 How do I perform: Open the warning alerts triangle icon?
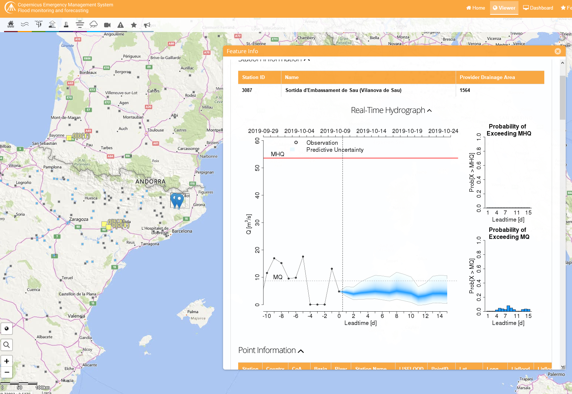pos(121,25)
